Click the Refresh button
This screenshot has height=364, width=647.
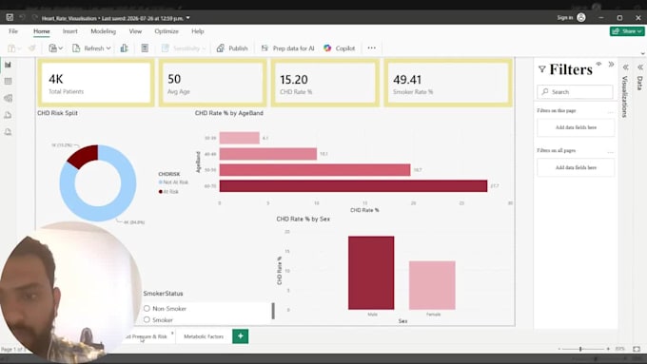point(88,48)
